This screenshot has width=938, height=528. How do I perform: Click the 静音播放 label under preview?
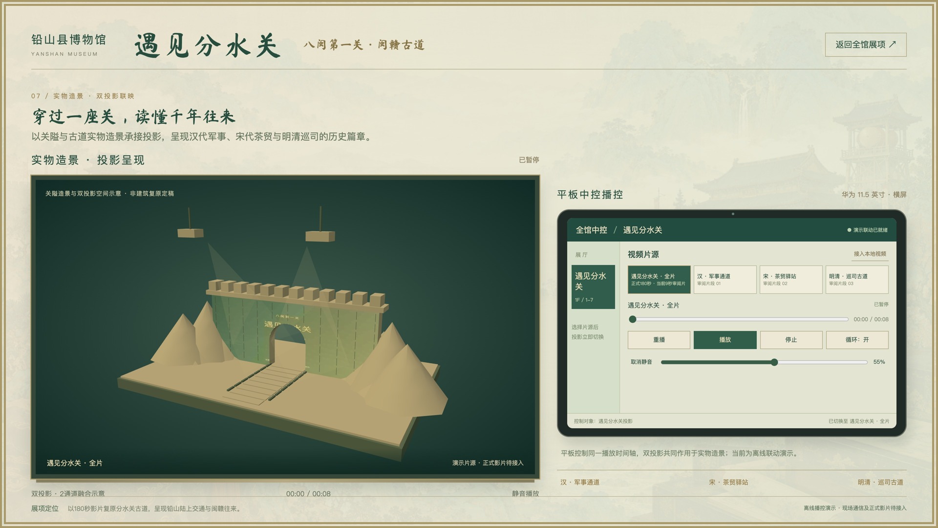click(525, 494)
